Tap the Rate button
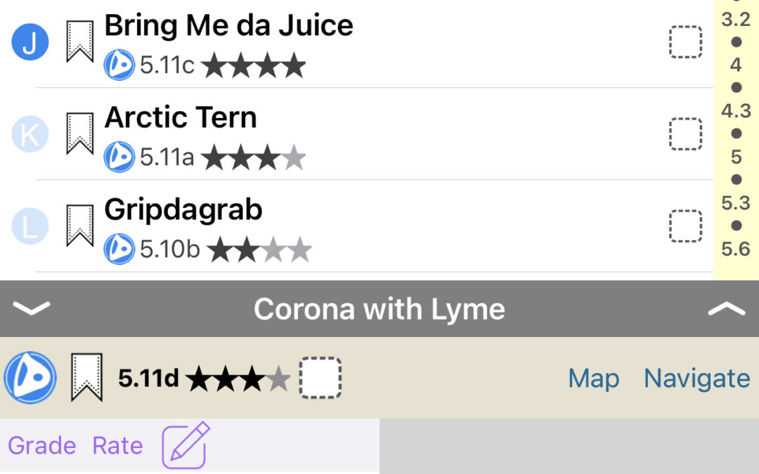Screen dimensions: 759x474 (x=117, y=445)
